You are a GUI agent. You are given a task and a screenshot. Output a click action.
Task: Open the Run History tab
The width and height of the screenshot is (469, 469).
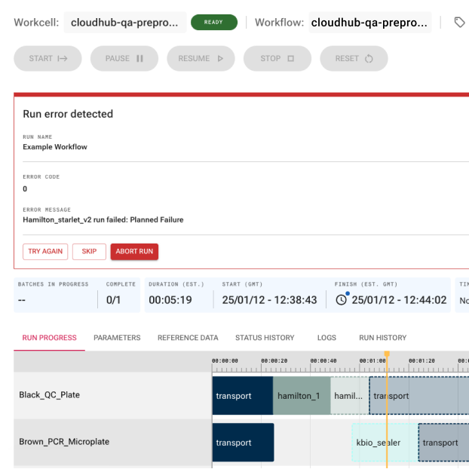[382, 338]
